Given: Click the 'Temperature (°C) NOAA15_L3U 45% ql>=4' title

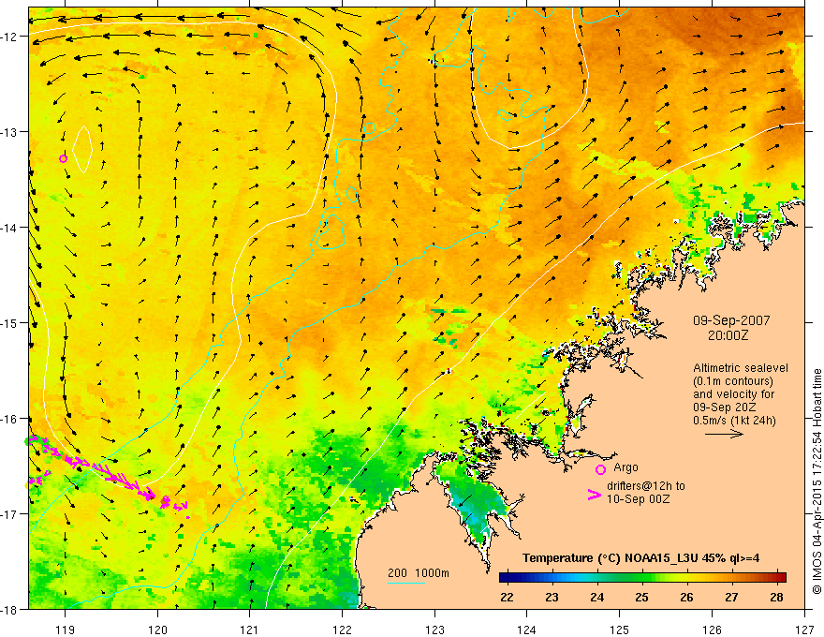Looking at the screenshot, I should pyautogui.click(x=641, y=558).
